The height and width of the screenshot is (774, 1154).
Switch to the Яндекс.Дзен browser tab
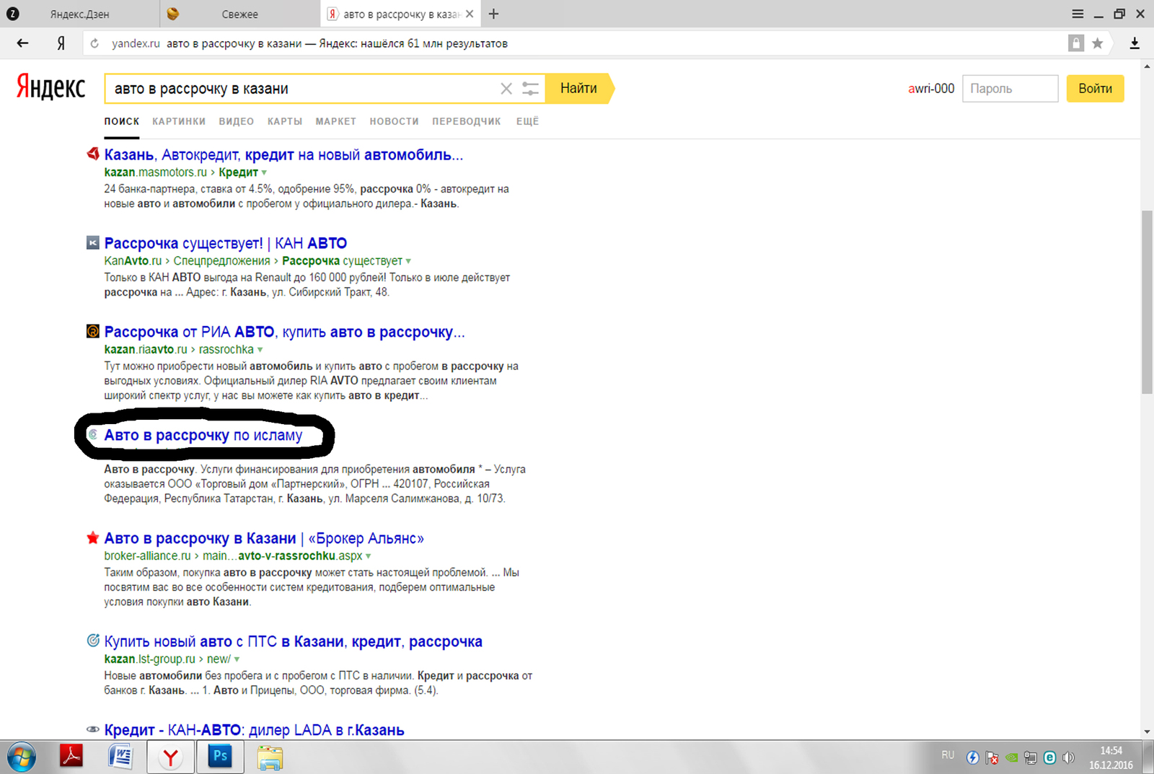pos(79,14)
